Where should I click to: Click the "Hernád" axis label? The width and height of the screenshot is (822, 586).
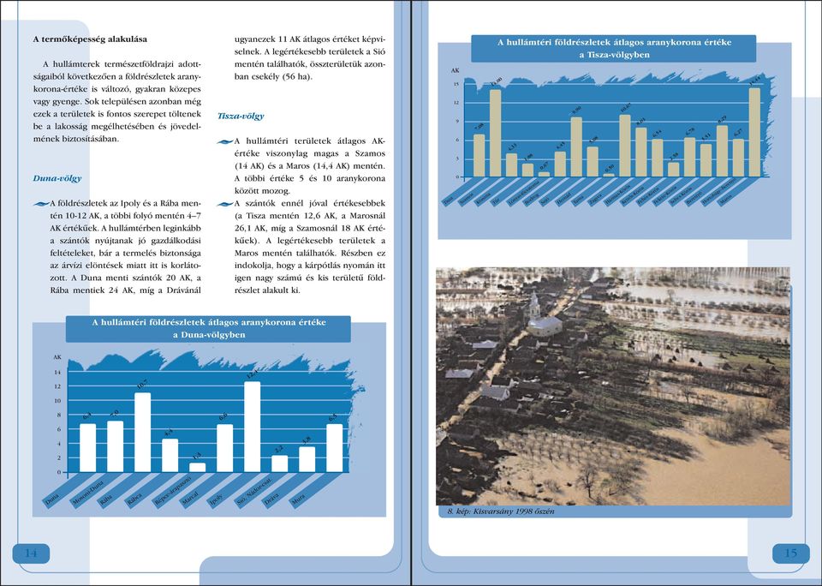coord(563,200)
